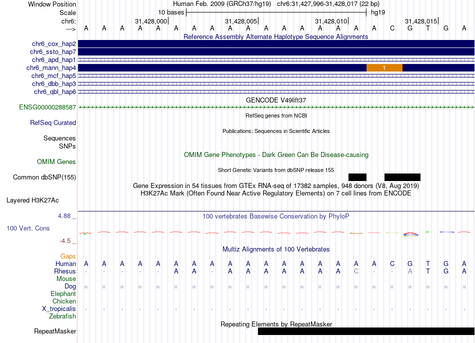Click the 4.88 PhyloP upper scale value
The width and height of the screenshot is (475, 343).
point(64,216)
